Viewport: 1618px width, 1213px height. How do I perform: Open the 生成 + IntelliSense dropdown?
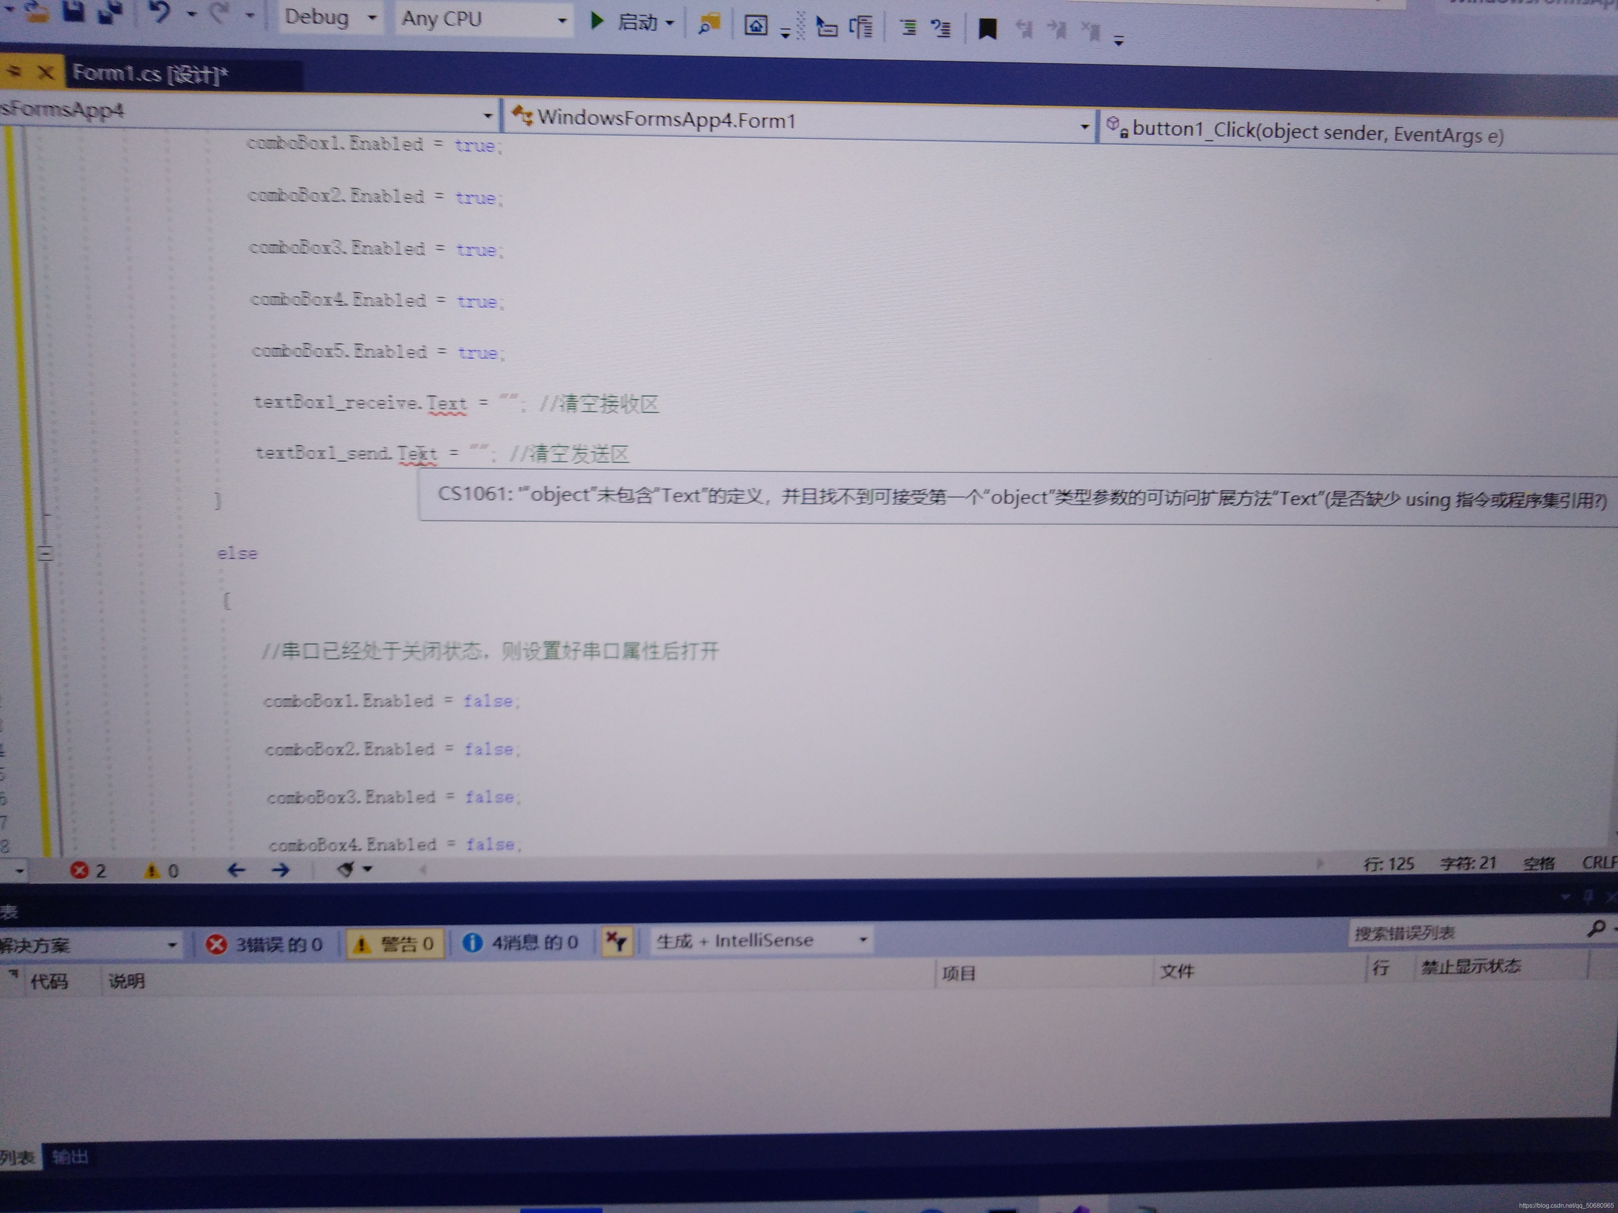point(761,940)
